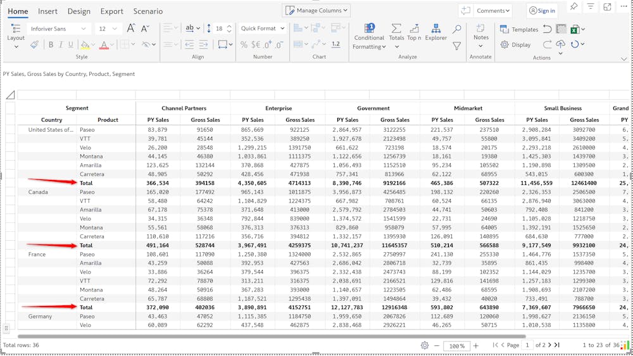Pin the visual using pin icon

pos(573,6)
